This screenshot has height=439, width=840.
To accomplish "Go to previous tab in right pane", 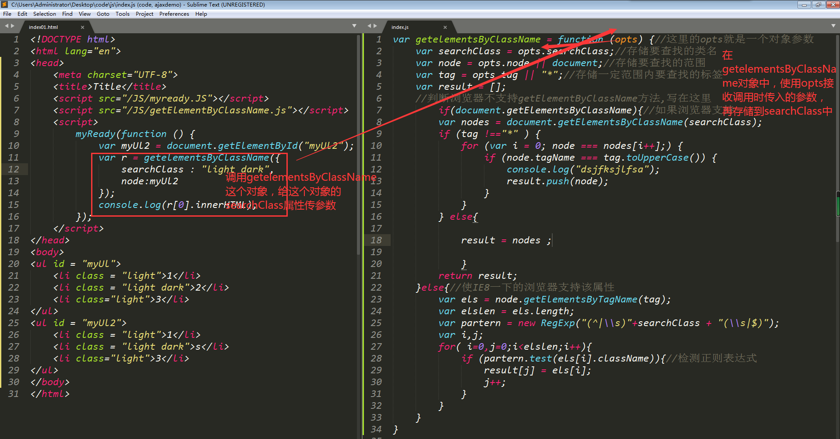I will click(x=369, y=26).
